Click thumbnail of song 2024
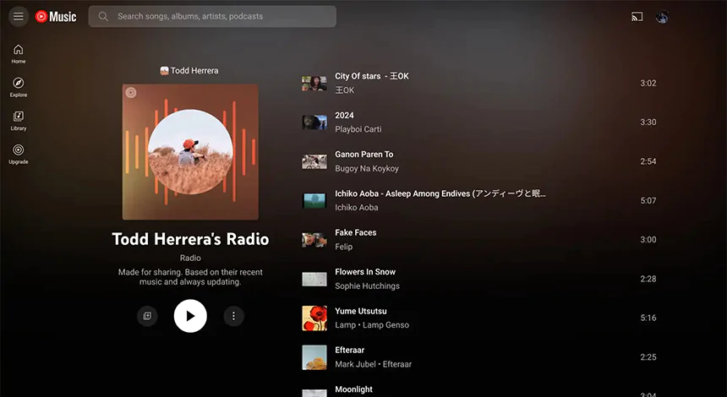The image size is (727, 397). pos(314,122)
